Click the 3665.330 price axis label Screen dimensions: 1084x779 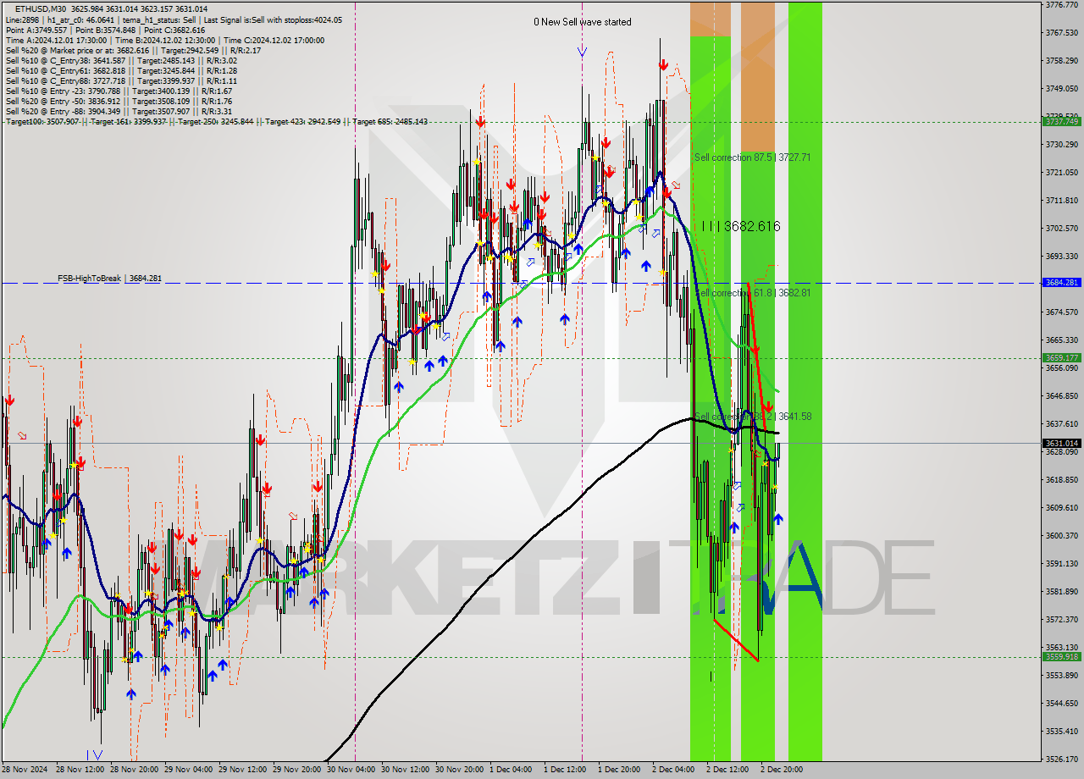[x=1061, y=340]
